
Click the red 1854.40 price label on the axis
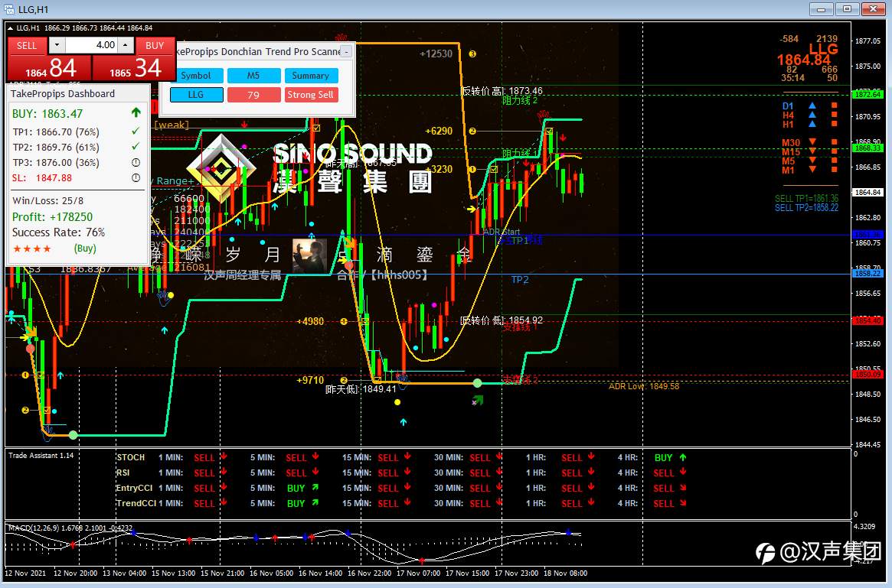(867, 321)
